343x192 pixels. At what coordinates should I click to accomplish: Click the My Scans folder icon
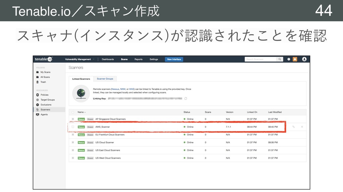coord(38,72)
